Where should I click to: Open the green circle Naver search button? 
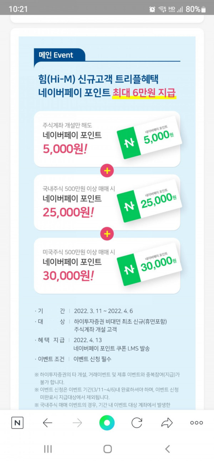[x=107, y=423]
